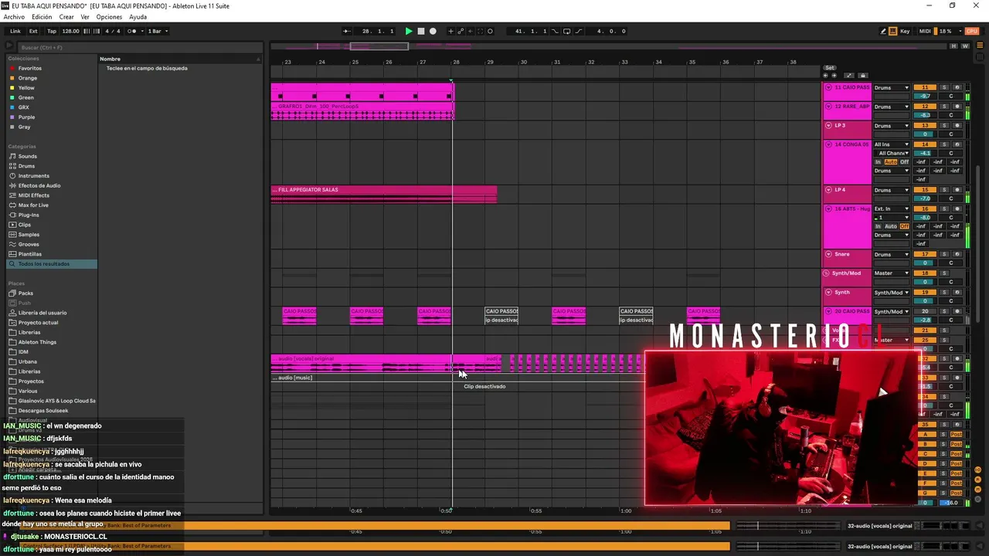989x556 pixels.
Task: Toggle the Punch-Out switch icon
Action: 579,32
